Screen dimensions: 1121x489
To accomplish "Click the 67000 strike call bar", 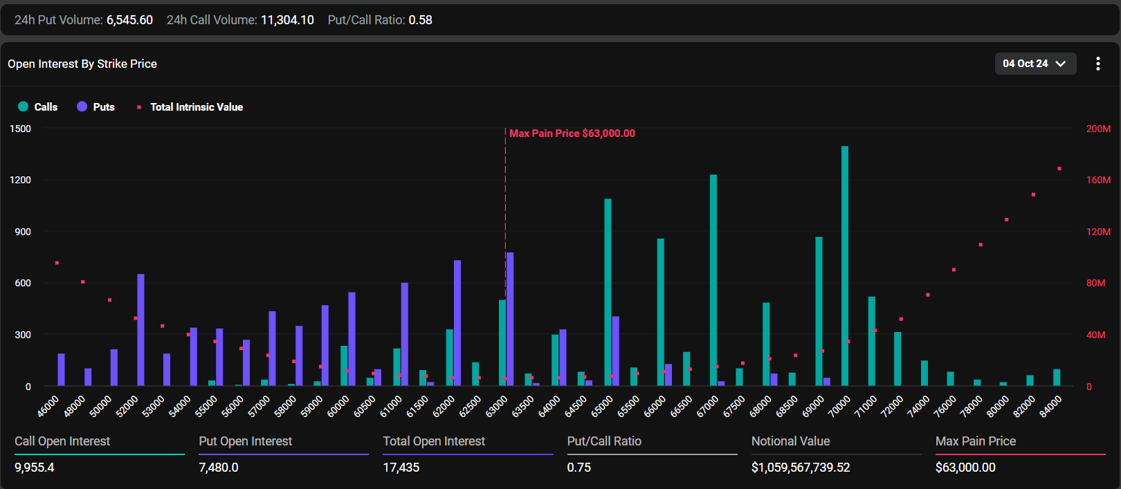I will pos(713,280).
